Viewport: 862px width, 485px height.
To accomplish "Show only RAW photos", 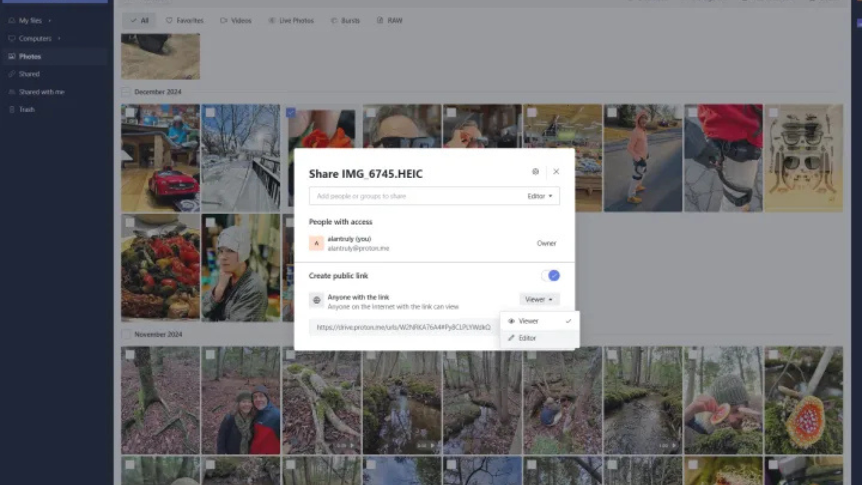I will coord(389,21).
